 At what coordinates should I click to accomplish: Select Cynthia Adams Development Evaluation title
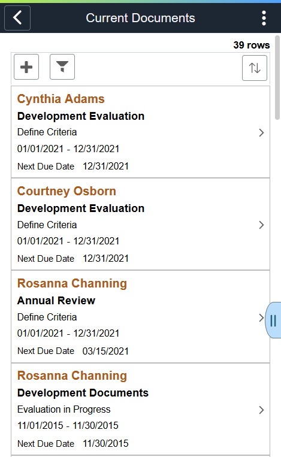[x=81, y=116]
